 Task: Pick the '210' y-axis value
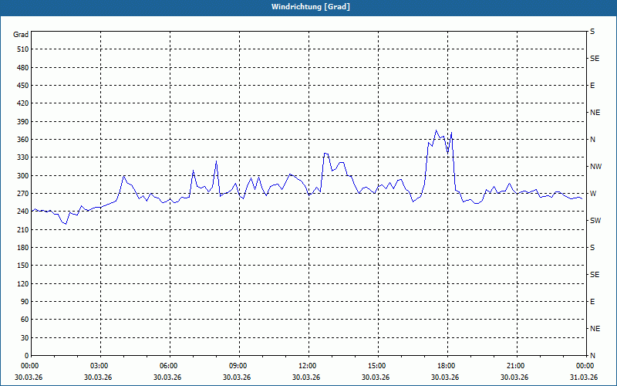tap(23, 229)
